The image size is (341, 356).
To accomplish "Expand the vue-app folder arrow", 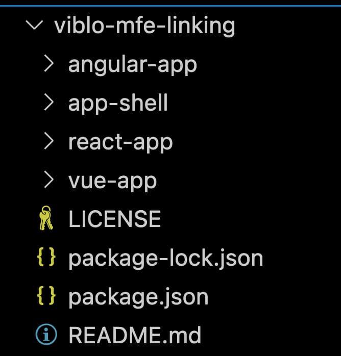I will point(48,180).
